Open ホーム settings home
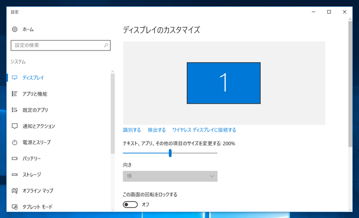 28,29
